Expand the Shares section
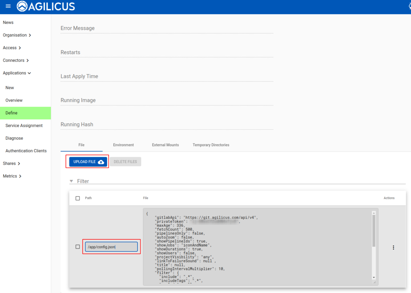 (9, 163)
